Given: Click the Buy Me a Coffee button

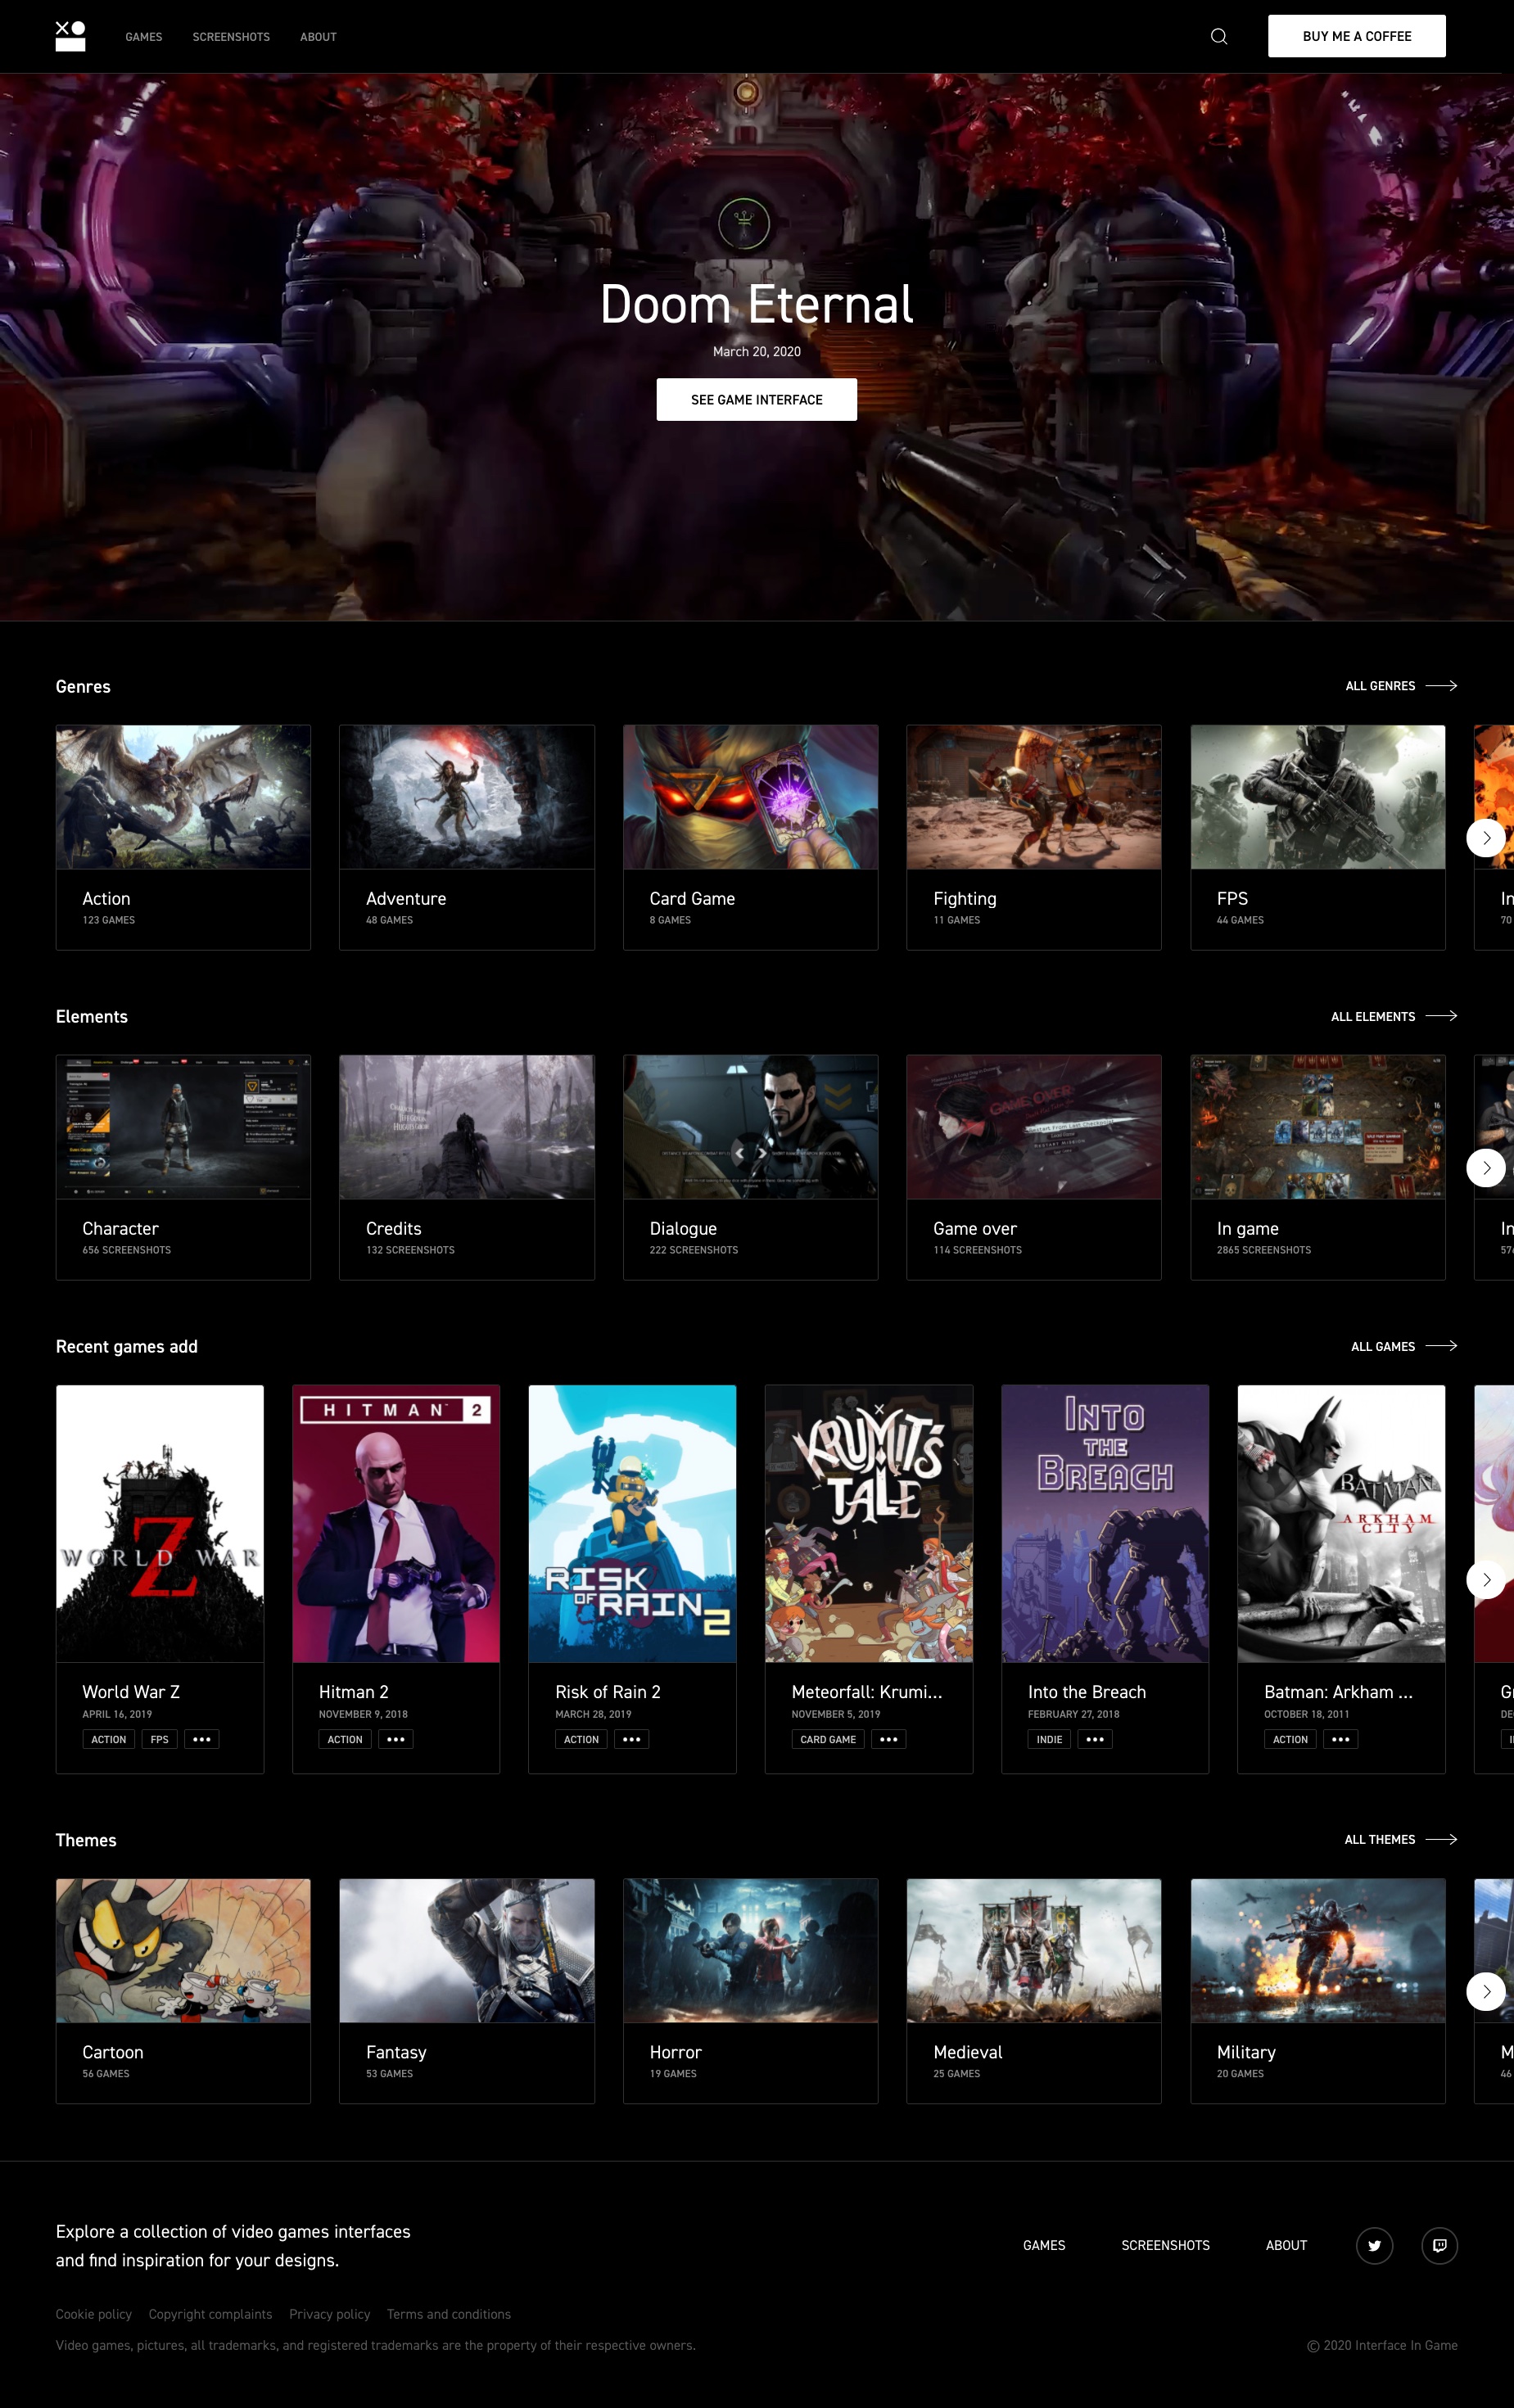Looking at the screenshot, I should click(x=1357, y=36).
